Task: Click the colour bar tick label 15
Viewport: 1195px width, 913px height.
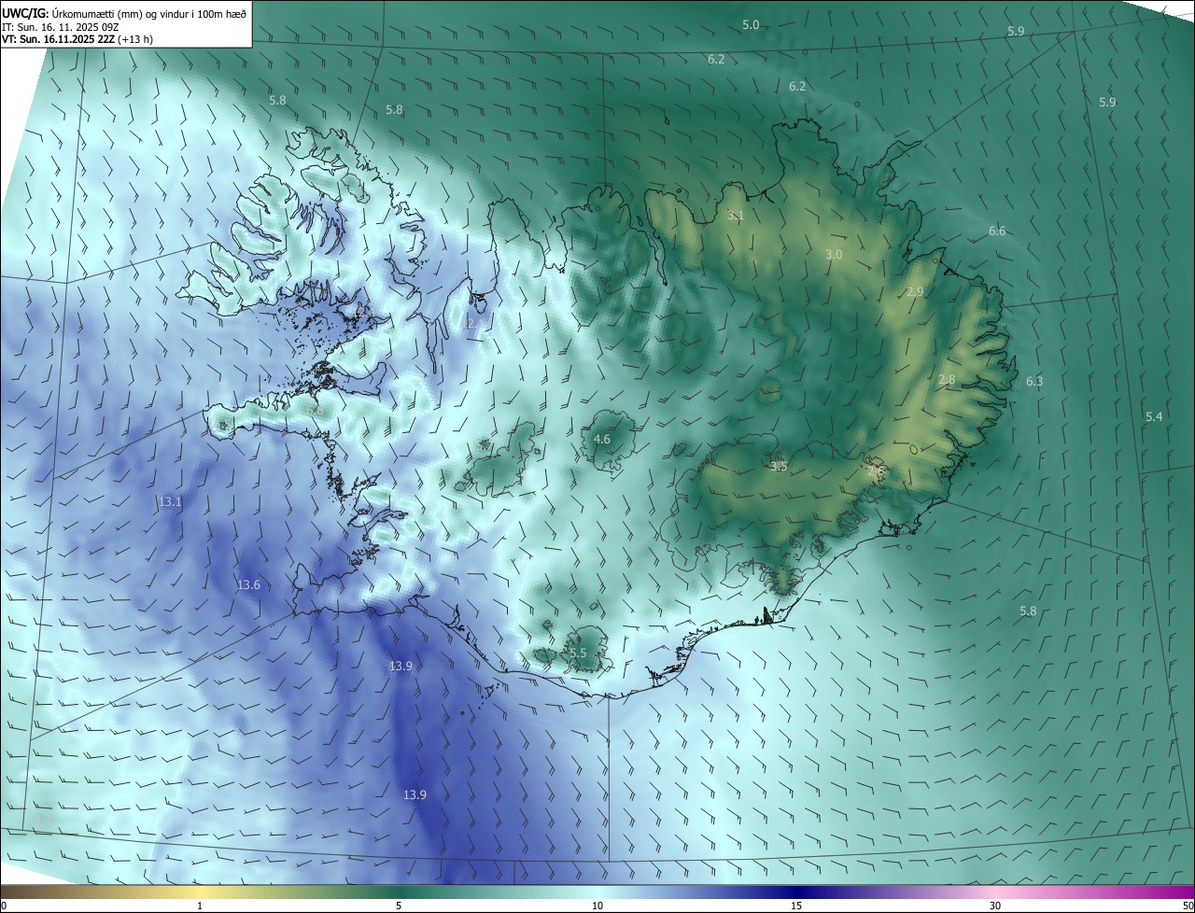Action: [796, 906]
